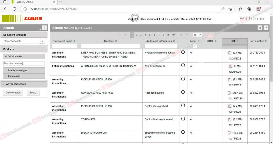Go to results page 2
The height and width of the screenshot is (144, 273).
136,35
